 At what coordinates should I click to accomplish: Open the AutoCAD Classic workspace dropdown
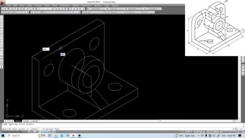tap(13, 12)
